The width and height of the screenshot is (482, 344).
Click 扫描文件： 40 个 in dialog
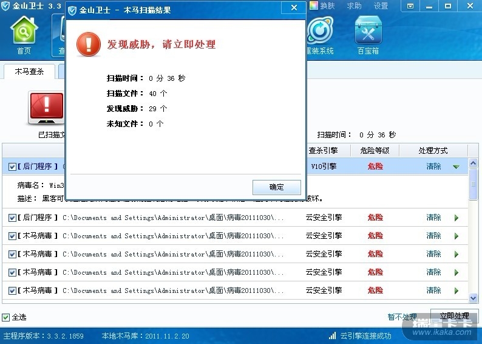[137, 93]
